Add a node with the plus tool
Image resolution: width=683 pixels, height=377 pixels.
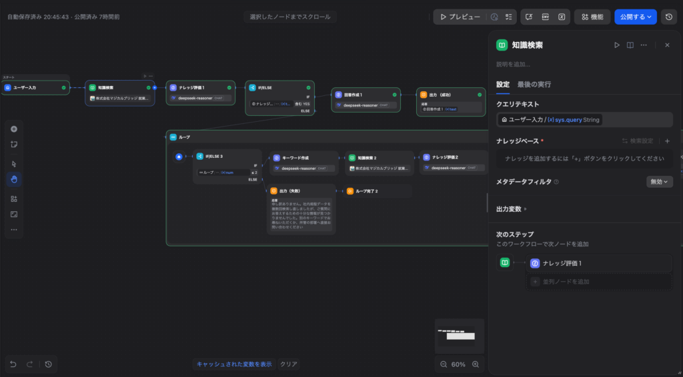pyautogui.click(x=14, y=129)
